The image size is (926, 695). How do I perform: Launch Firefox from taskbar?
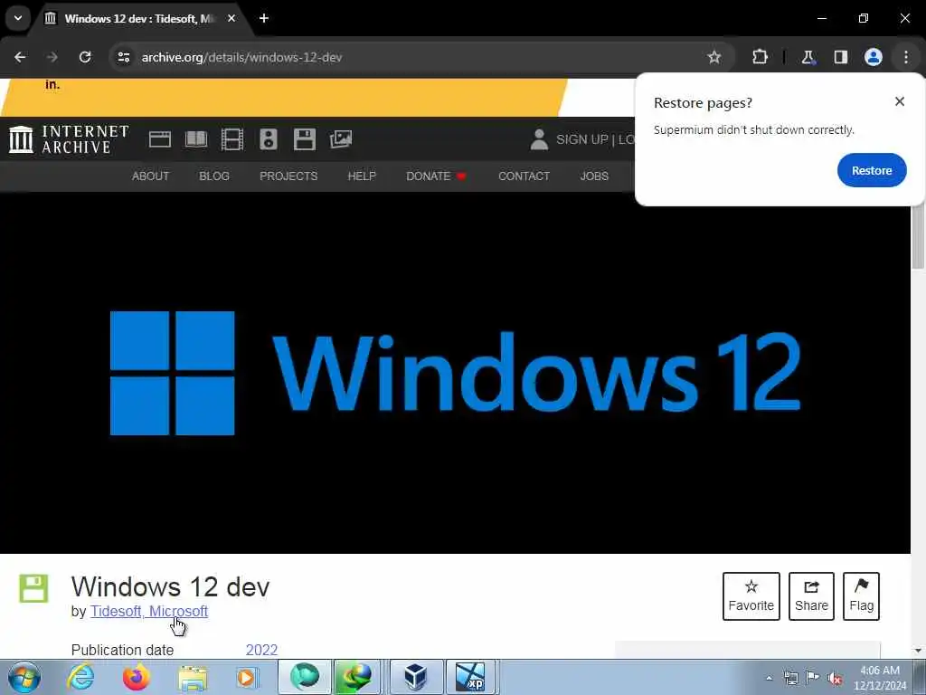pyautogui.click(x=136, y=677)
